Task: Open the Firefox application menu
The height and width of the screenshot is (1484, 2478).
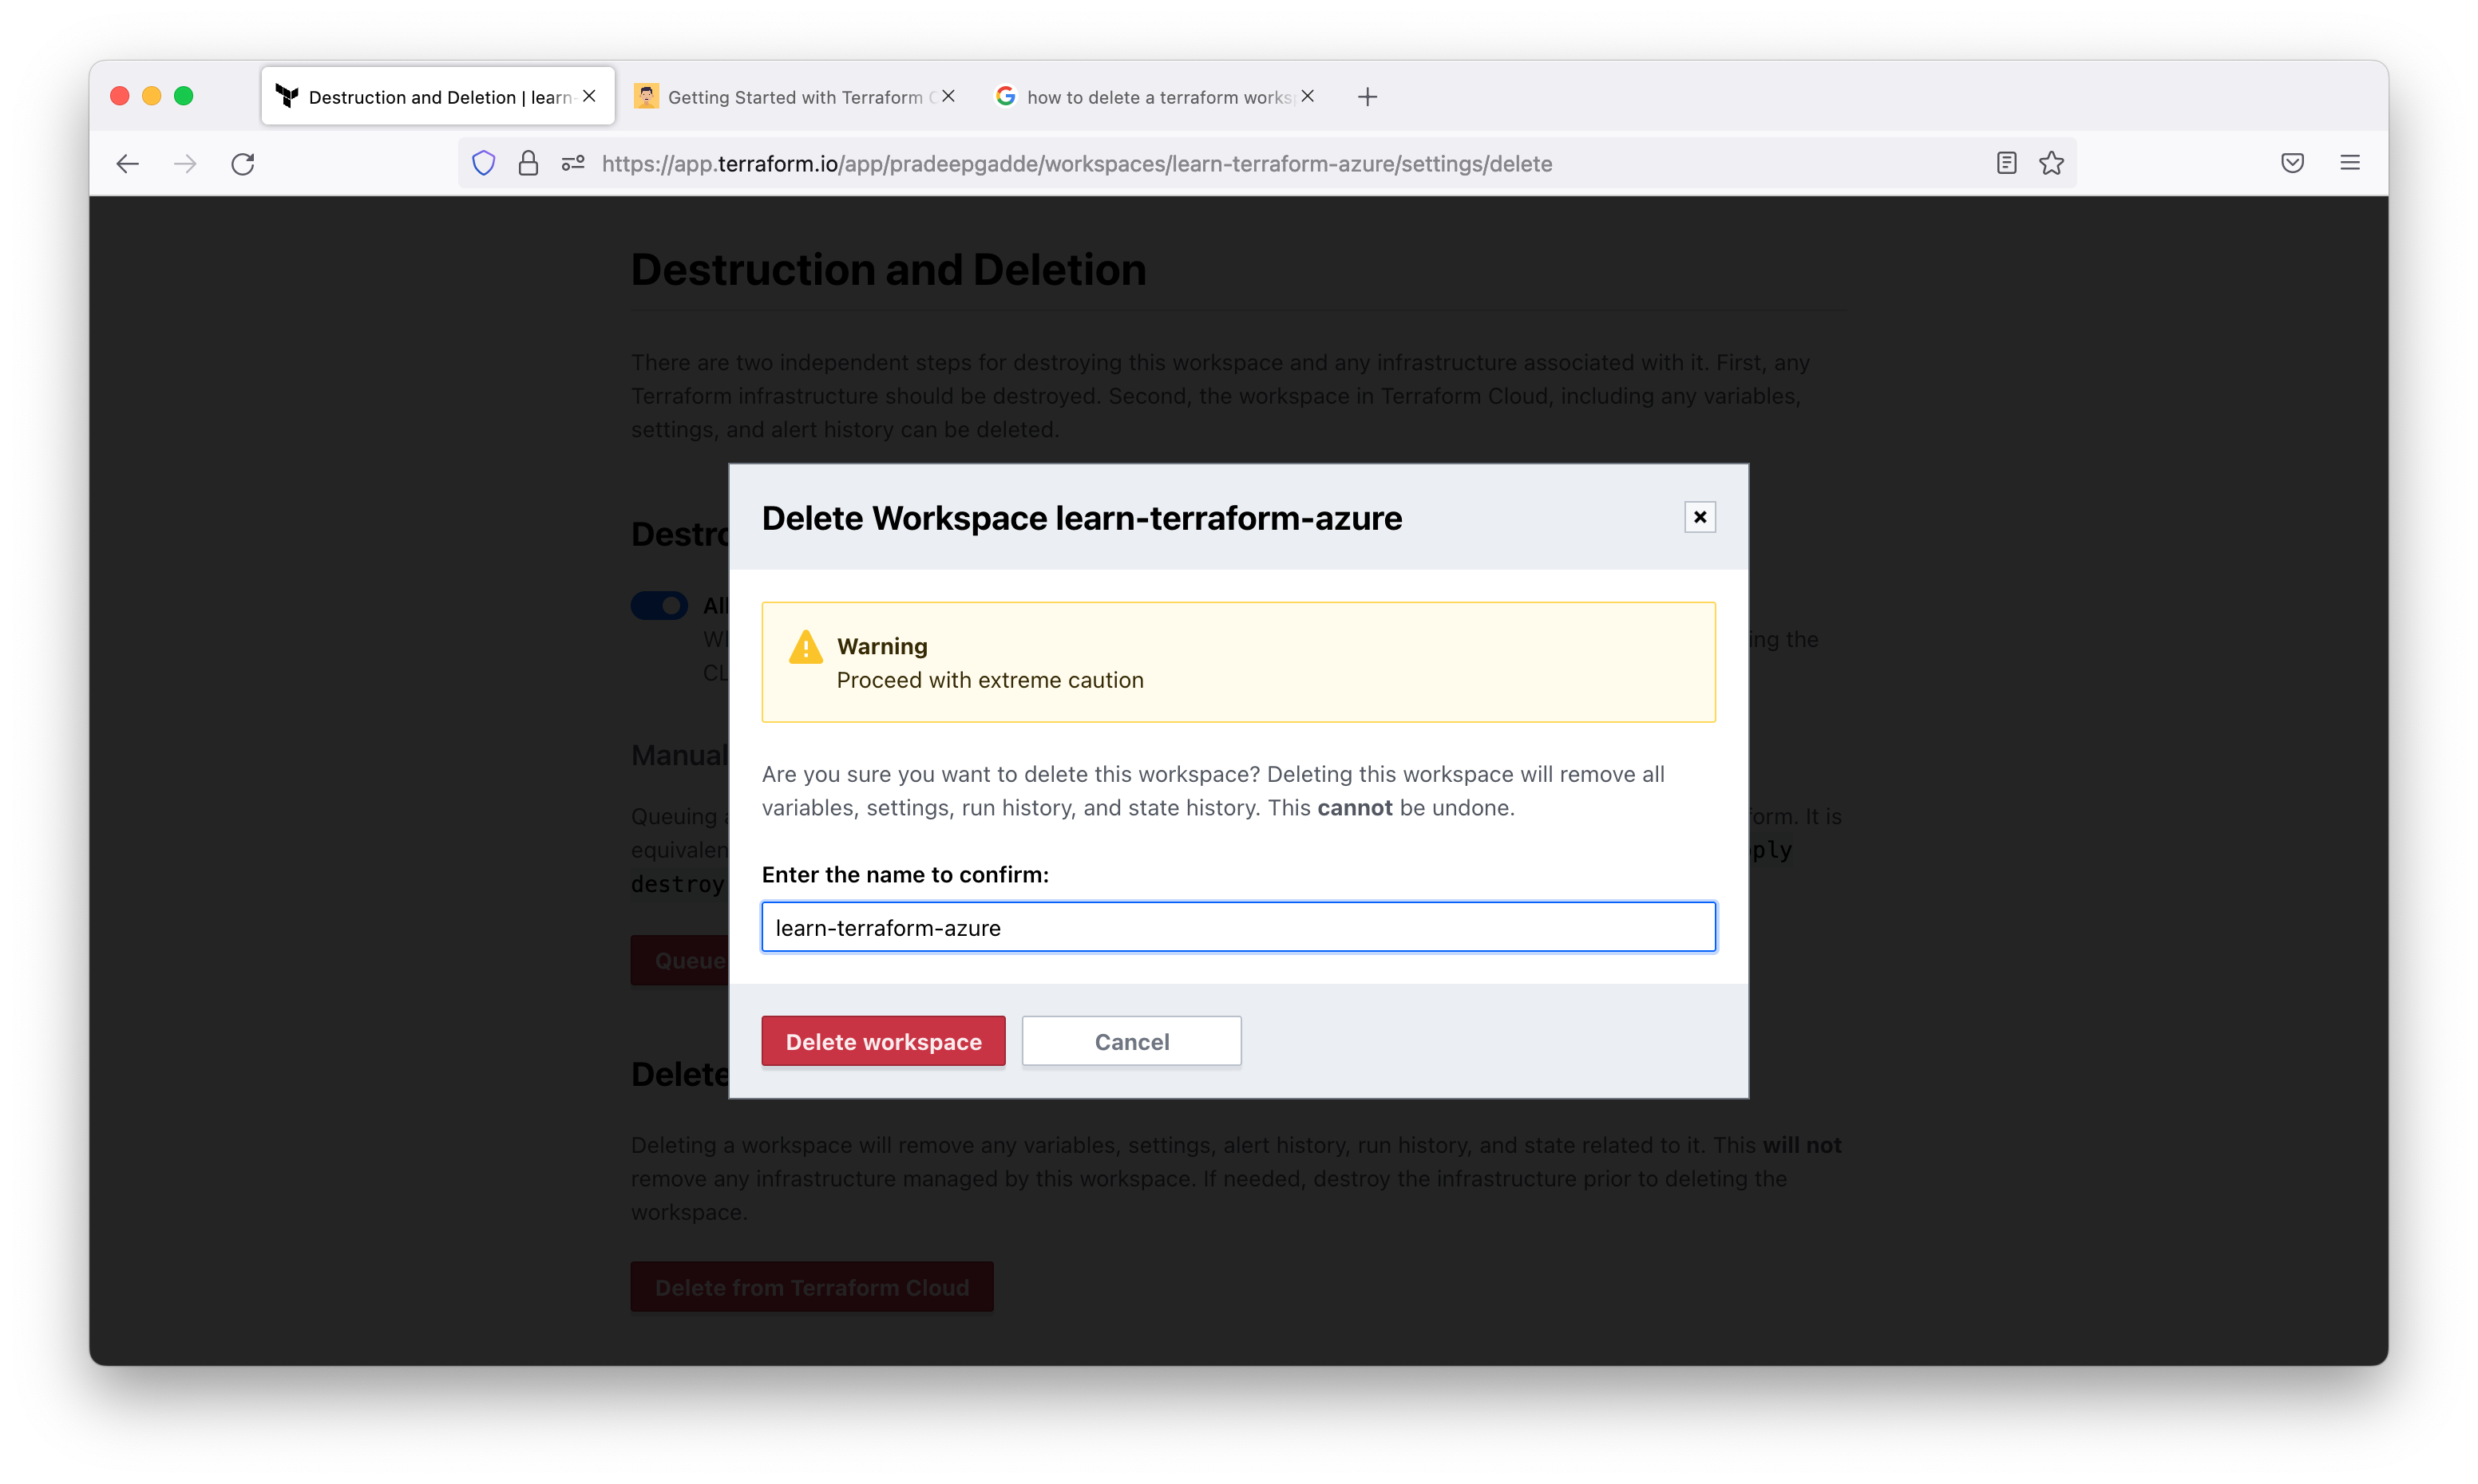Action: pyautogui.click(x=2350, y=163)
